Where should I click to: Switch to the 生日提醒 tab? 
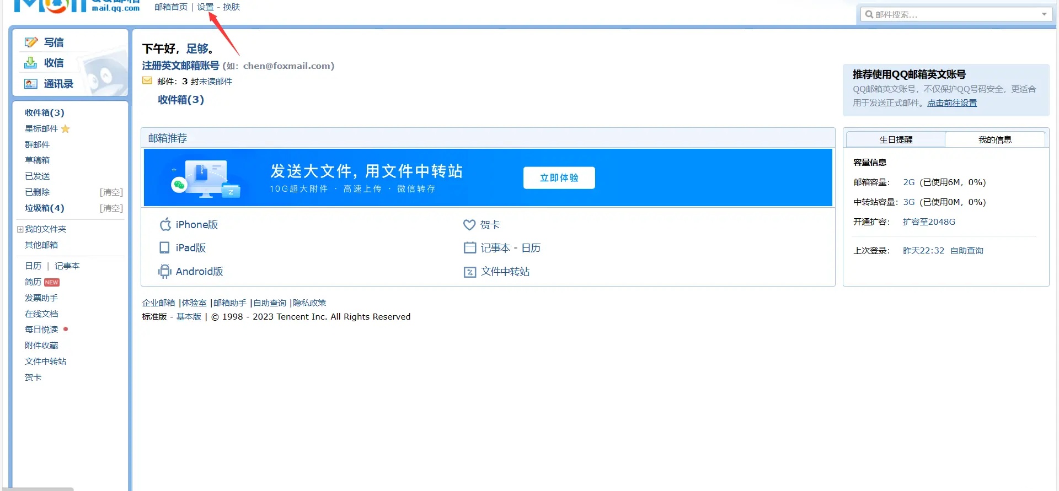pyautogui.click(x=896, y=140)
